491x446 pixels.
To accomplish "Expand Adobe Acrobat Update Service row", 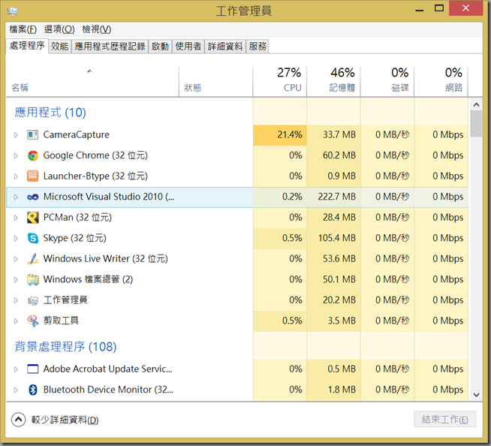I will point(16,369).
